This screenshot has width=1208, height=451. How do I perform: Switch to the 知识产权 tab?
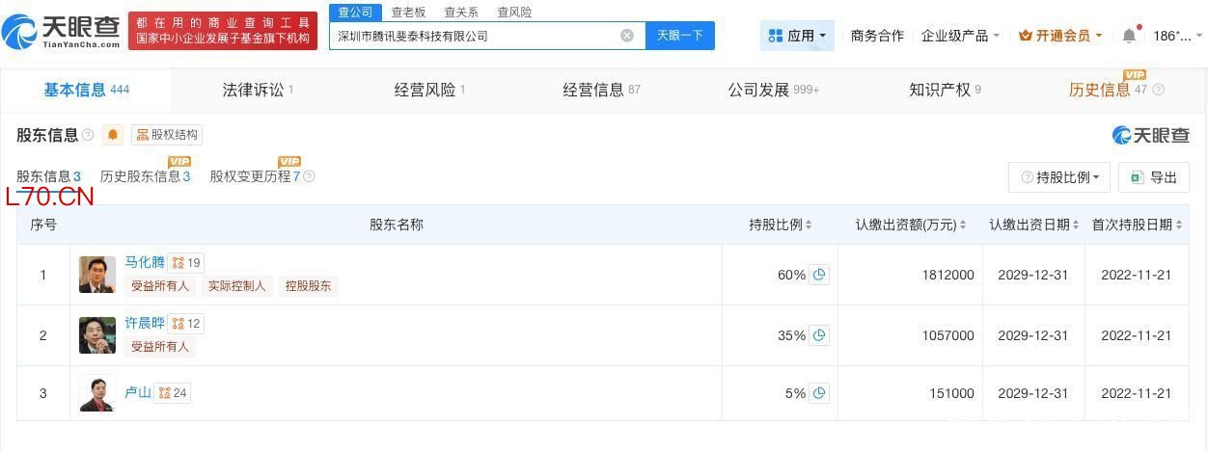(944, 90)
